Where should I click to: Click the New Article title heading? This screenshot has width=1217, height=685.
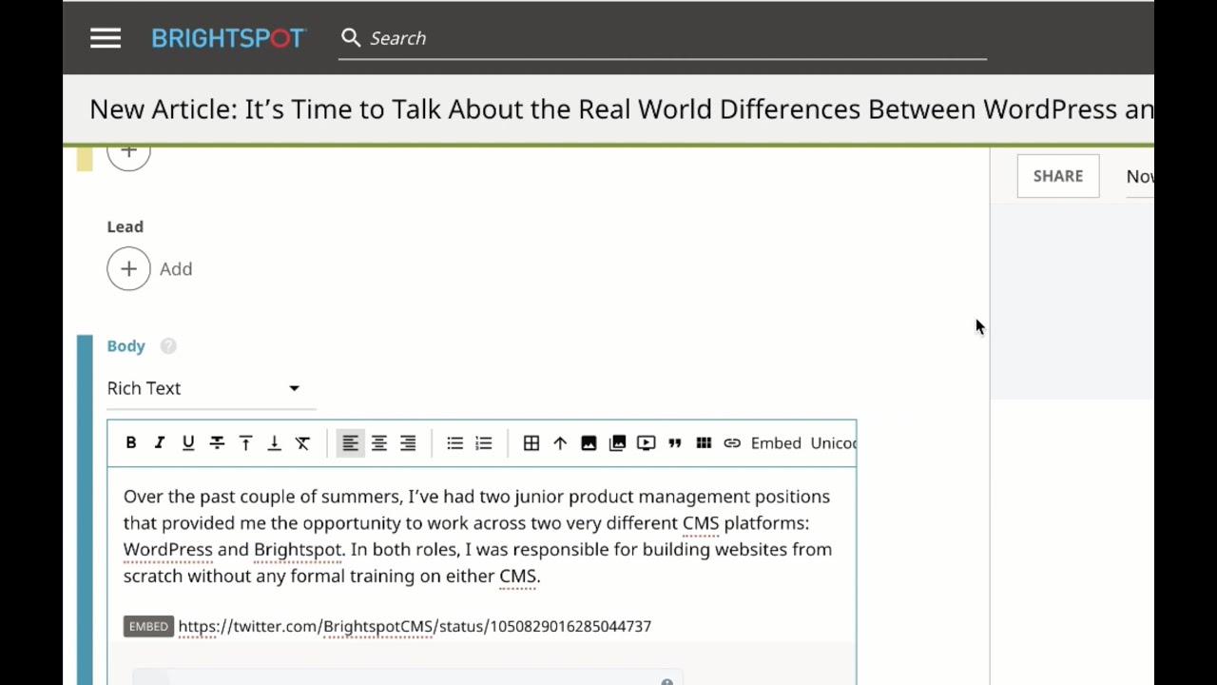(621, 109)
